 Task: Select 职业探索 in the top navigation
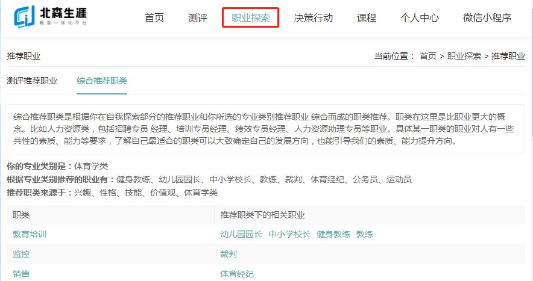(x=250, y=17)
